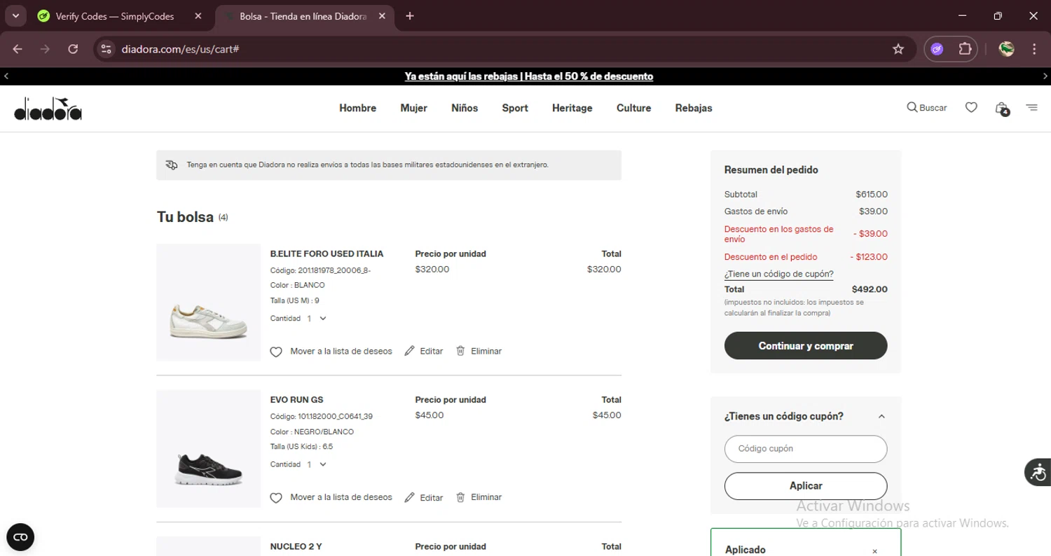The height and width of the screenshot is (556, 1051).
Task: Open the accessibility widget icon
Action: tap(1038, 472)
